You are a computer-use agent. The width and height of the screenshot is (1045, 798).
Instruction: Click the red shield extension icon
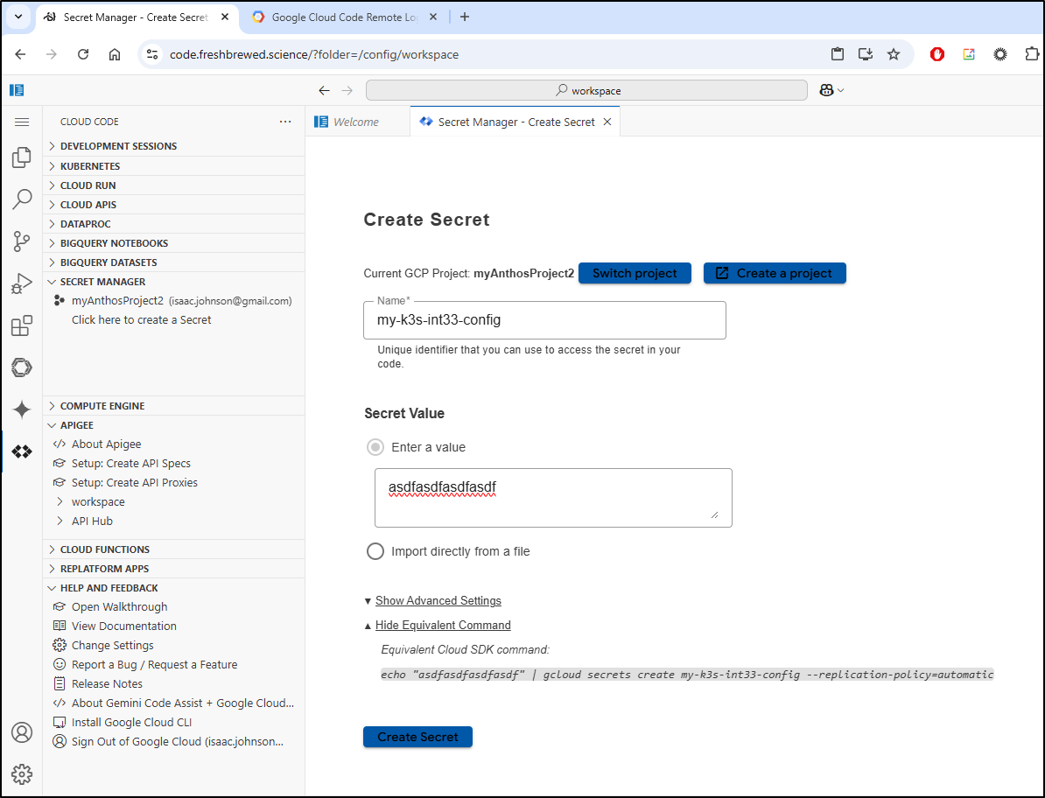[937, 54]
